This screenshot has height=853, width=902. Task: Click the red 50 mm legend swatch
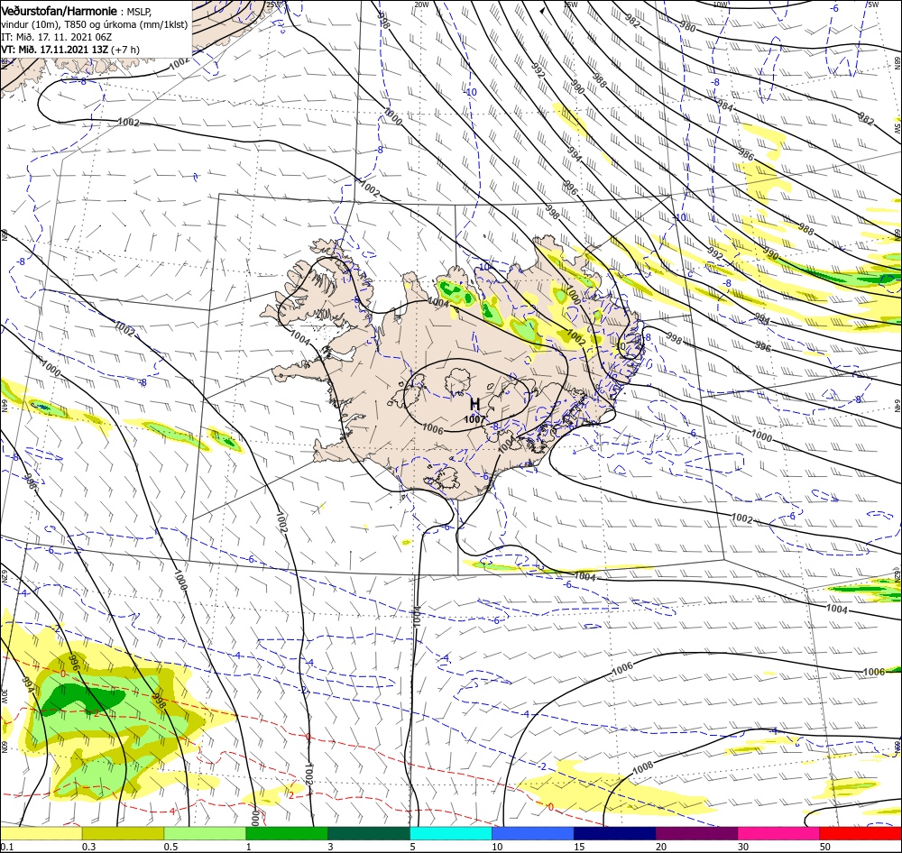pyautogui.click(x=861, y=833)
